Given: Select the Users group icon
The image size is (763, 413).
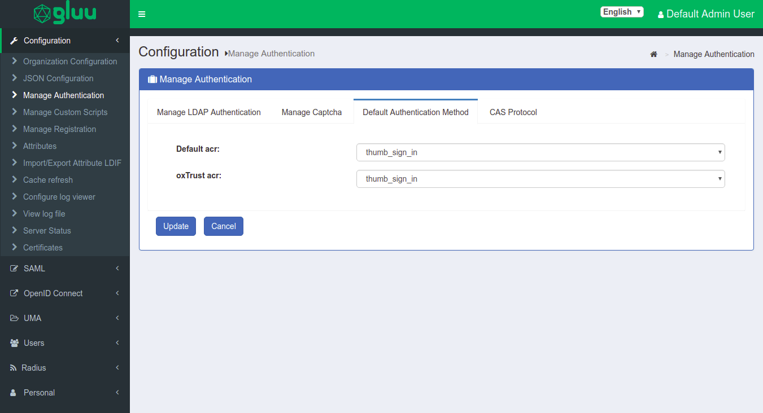Looking at the screenshot, I should [14, 342].
